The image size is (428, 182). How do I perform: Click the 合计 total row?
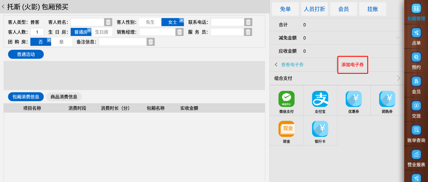337,25
